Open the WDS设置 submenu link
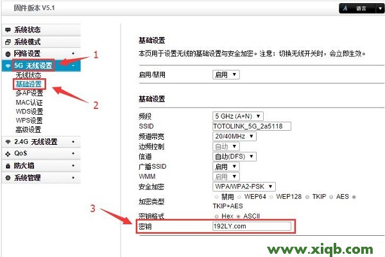The height and width of the screenshot is (257, 385). (30, 112)
